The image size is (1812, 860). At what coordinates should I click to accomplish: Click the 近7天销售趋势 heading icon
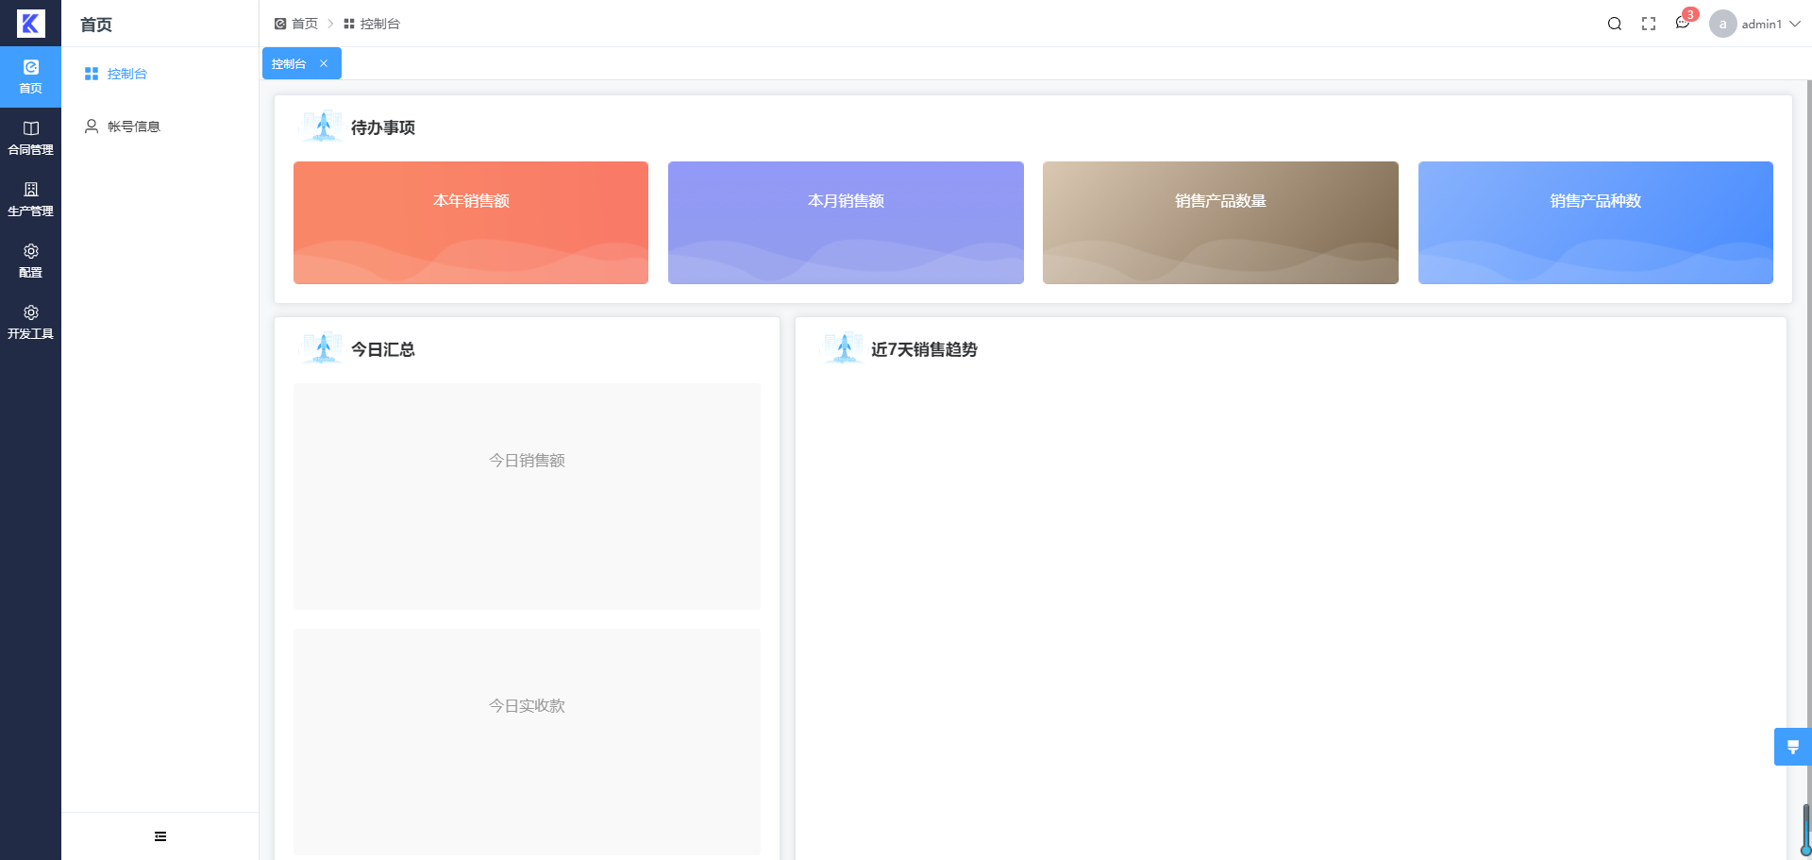[844, 348]
